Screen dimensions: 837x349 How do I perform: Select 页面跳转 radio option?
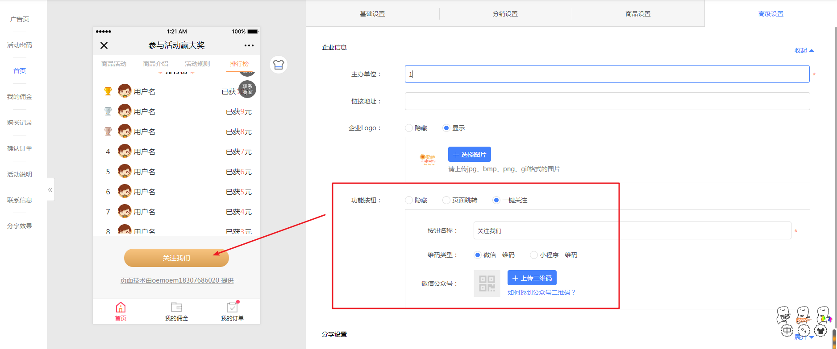pos(446,200)
